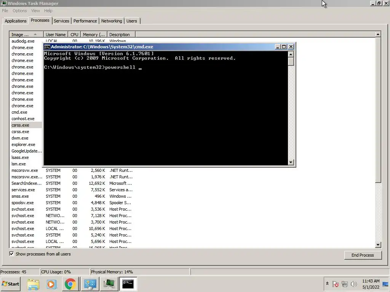390x292 pixels.
Task: Open Server Manager taskbar icon
Action: (x=90, y=284)
